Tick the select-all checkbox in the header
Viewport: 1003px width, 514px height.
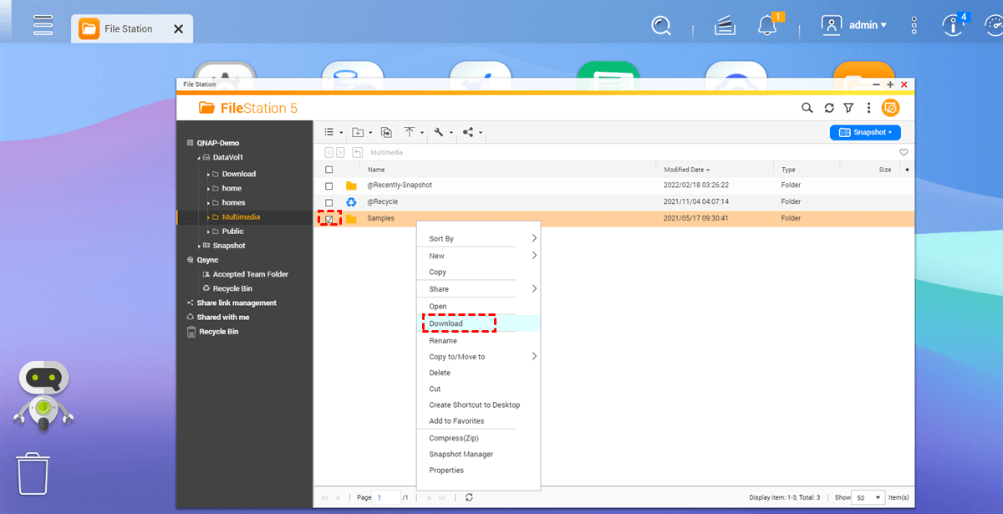point(328,170)
